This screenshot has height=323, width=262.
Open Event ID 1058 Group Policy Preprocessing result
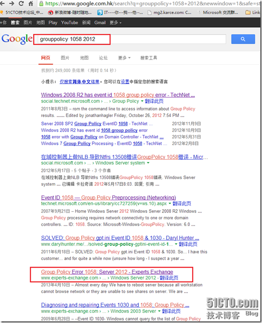tap(108, 197)
